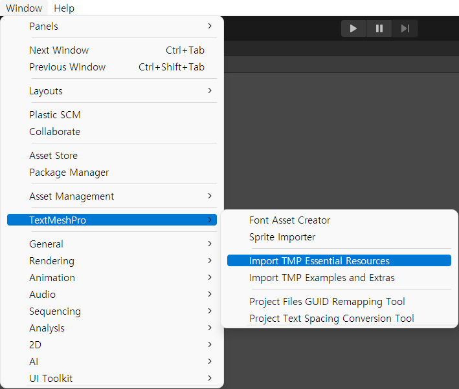This screenshot has height=389, width=459.
Task: Select the TextMeshPro menu item
Action: pyautogui.click(x=112, y=220)
